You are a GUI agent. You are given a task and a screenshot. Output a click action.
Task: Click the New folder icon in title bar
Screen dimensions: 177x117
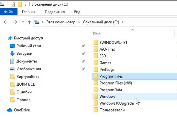[20, 4]
